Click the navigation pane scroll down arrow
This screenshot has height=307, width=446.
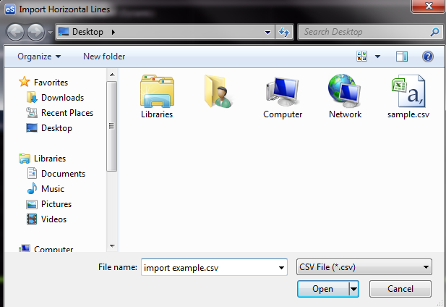point(112,246)
